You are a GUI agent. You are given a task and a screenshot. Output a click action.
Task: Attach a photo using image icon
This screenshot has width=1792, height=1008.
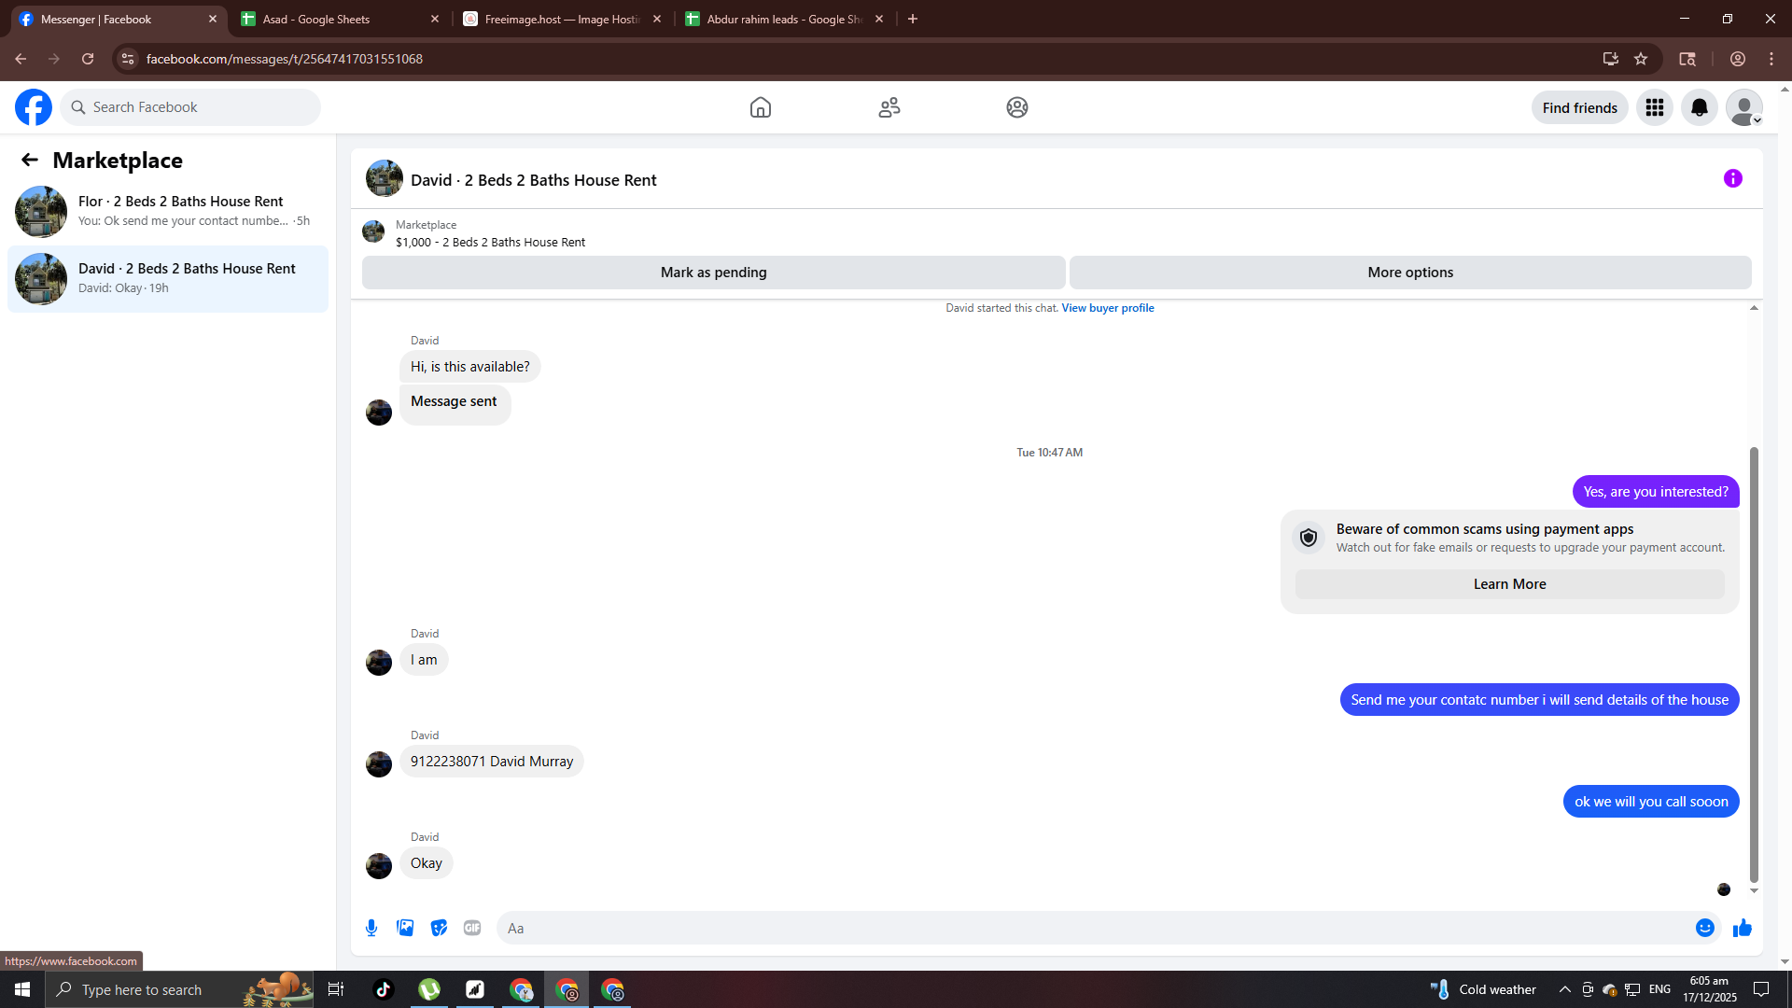pos(405,928)
